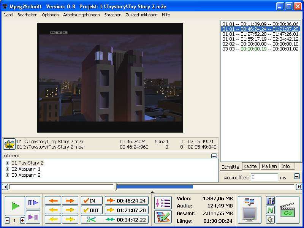Open the Bearbeiten menu

click(x=27, y=15)
